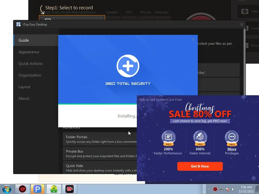The image size is (259, 194).
Task: Select the Quick Hide feature row
Action: [100, 167]
